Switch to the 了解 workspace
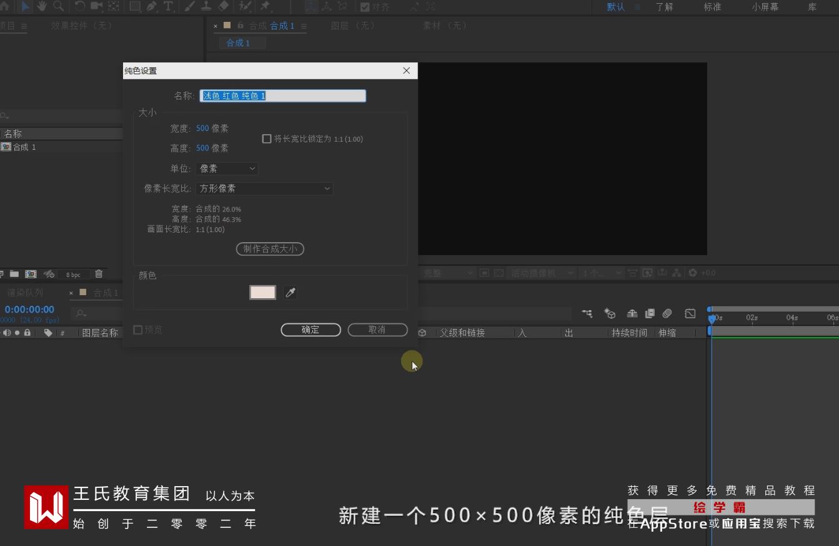839x546 pixels. point(664,7)
